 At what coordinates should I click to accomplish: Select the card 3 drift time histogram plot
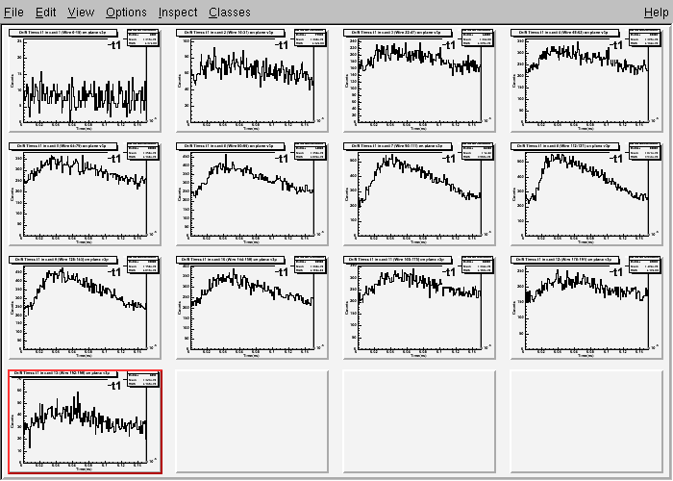[420, 81]
